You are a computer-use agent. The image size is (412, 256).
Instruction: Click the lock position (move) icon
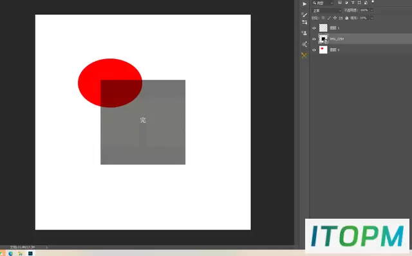(x=335, y=18)
